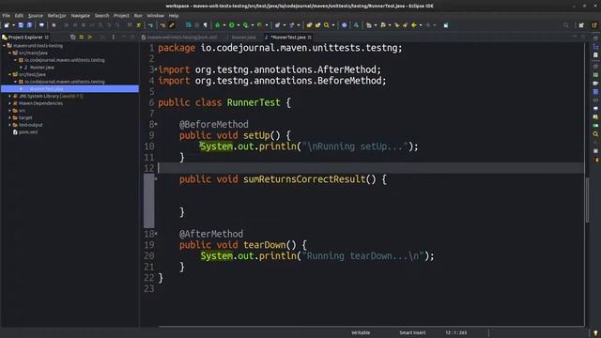601x338 pixels.
Task: Collapse the setUp method fold at line 8
Action: click(156, 124)
